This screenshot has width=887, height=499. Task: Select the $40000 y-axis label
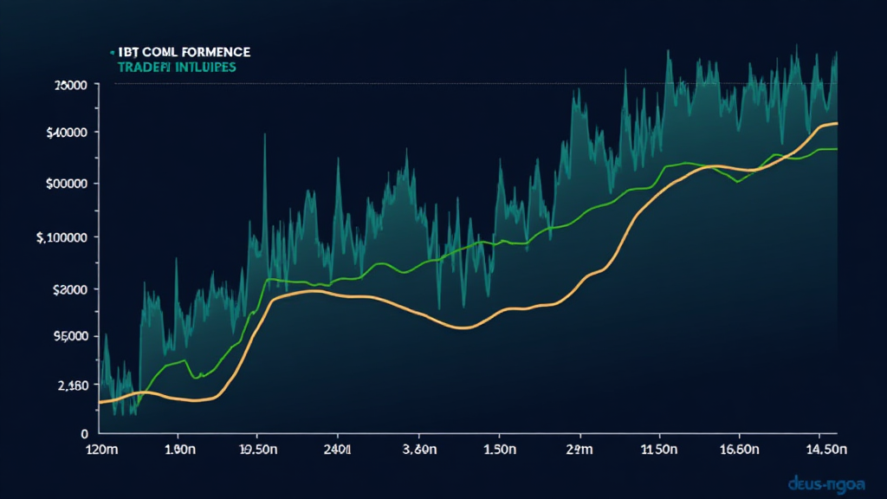(x=70, y=133)
